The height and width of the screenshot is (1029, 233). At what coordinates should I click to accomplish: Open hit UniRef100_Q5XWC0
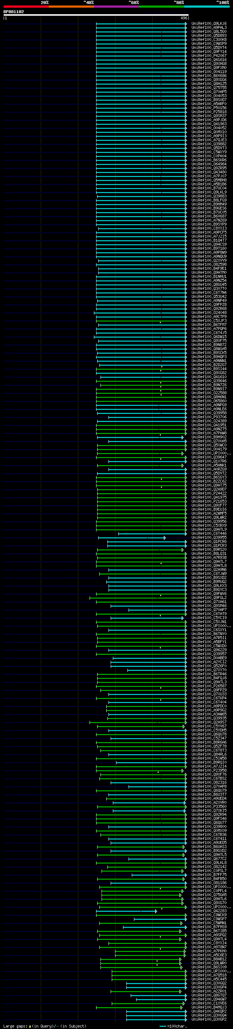pos(209,445)
